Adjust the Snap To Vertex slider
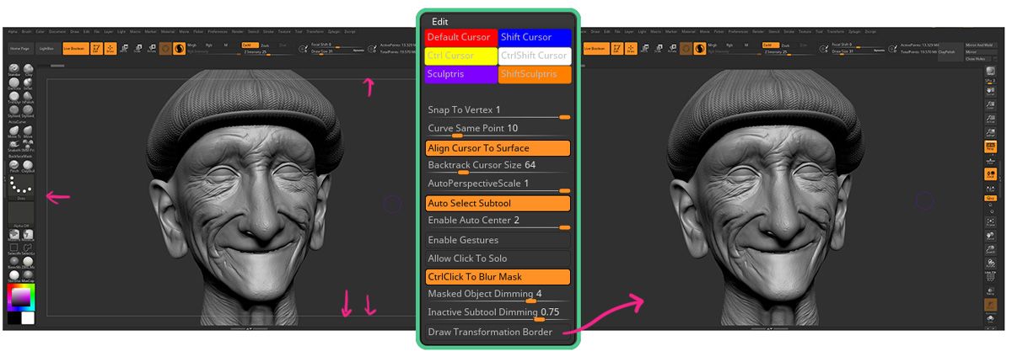Viewport: 1012px width, 357px height. pyautogui.click(x=498, y=111)
